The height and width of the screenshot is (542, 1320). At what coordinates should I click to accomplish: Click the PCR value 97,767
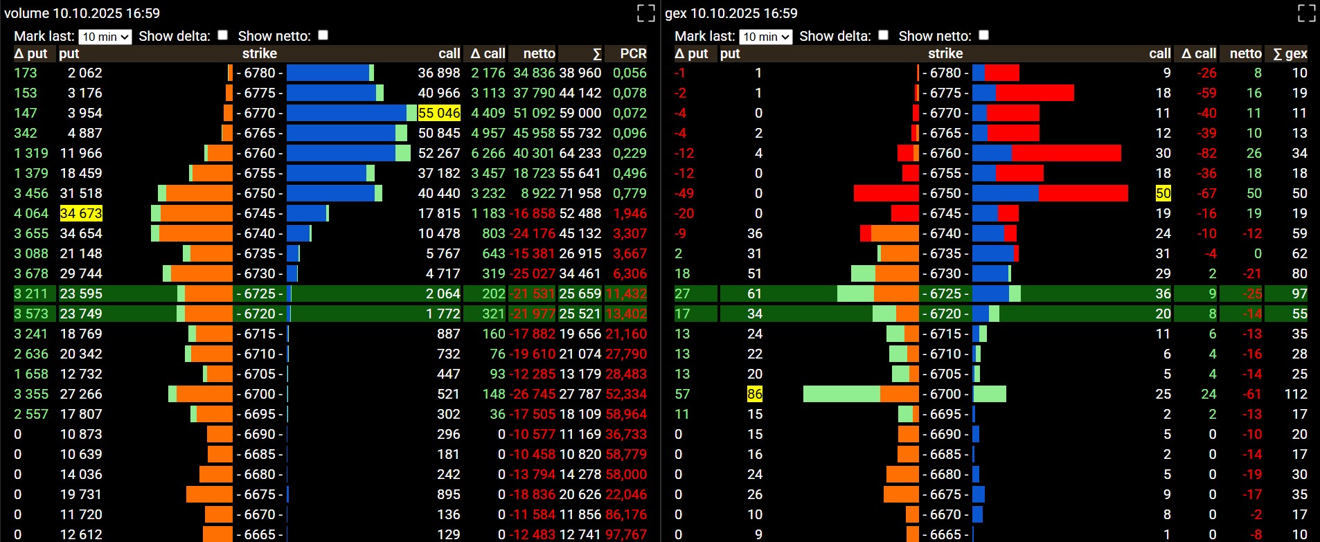tap(626, 534)
